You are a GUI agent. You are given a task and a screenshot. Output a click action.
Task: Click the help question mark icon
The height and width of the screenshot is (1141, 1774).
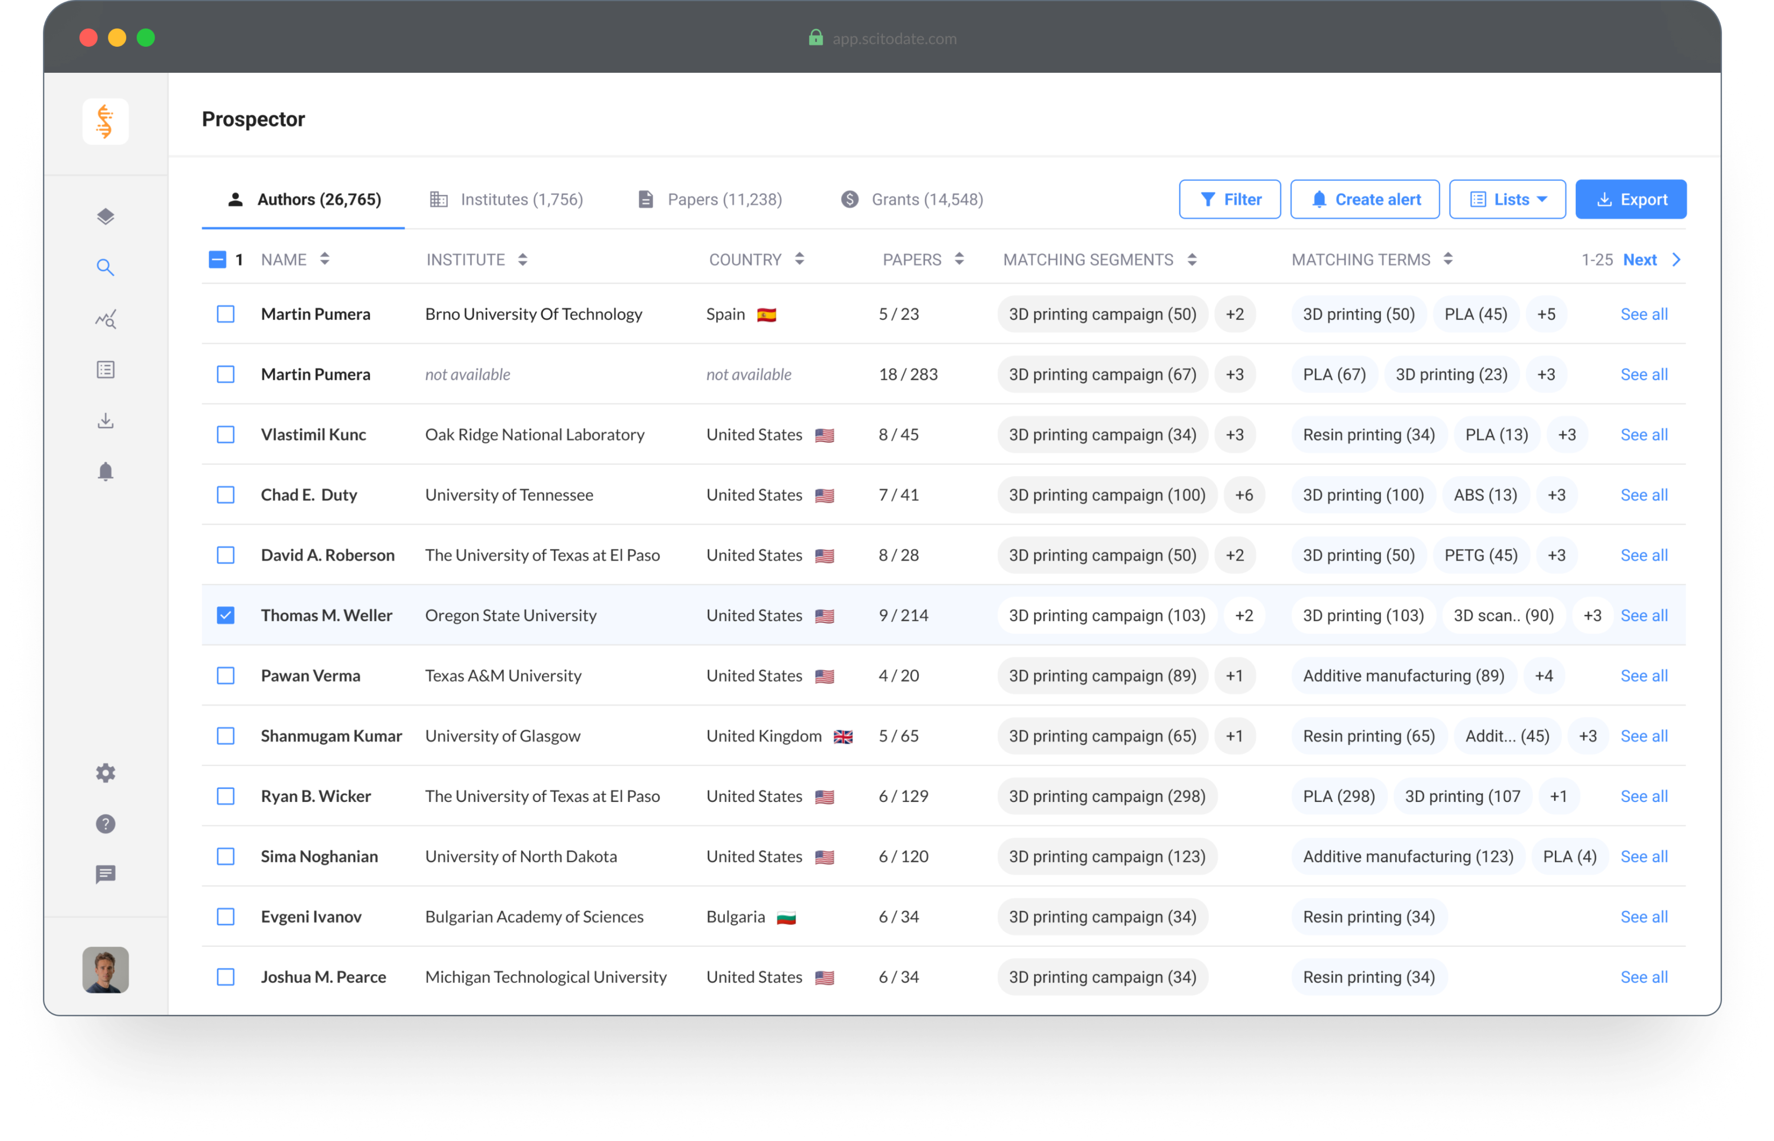(105, 824)
